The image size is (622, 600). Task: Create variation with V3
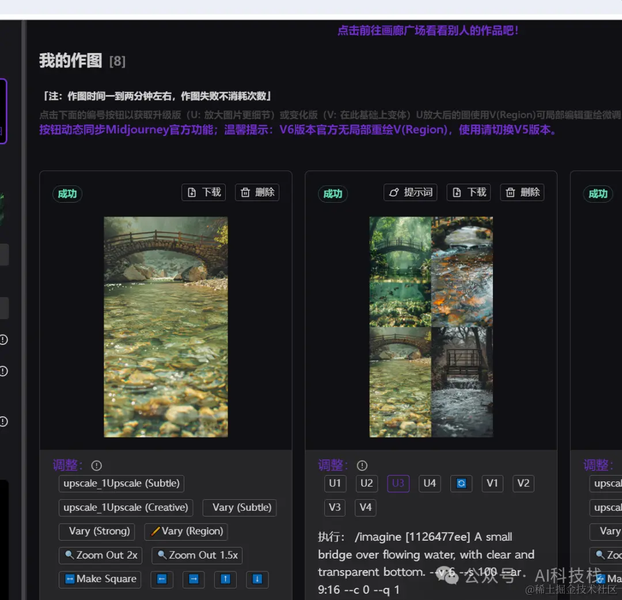click(335, 508)
